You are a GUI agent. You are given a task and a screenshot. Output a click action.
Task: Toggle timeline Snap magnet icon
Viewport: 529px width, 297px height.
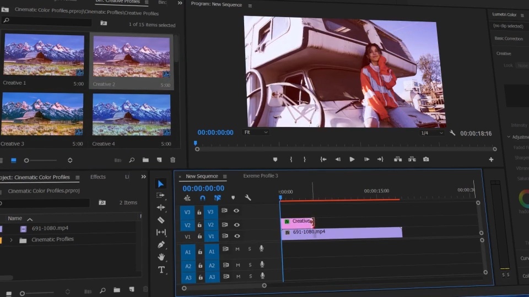[x=202, y=198]
